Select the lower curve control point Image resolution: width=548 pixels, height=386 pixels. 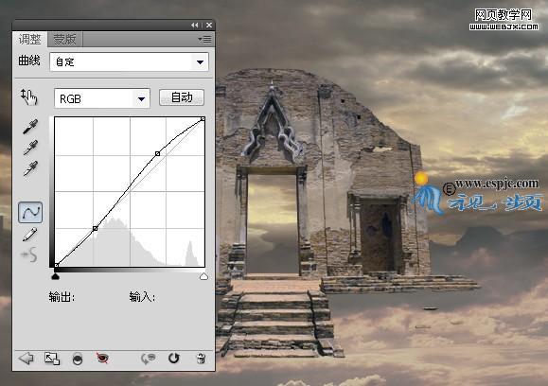pos(95,228)
